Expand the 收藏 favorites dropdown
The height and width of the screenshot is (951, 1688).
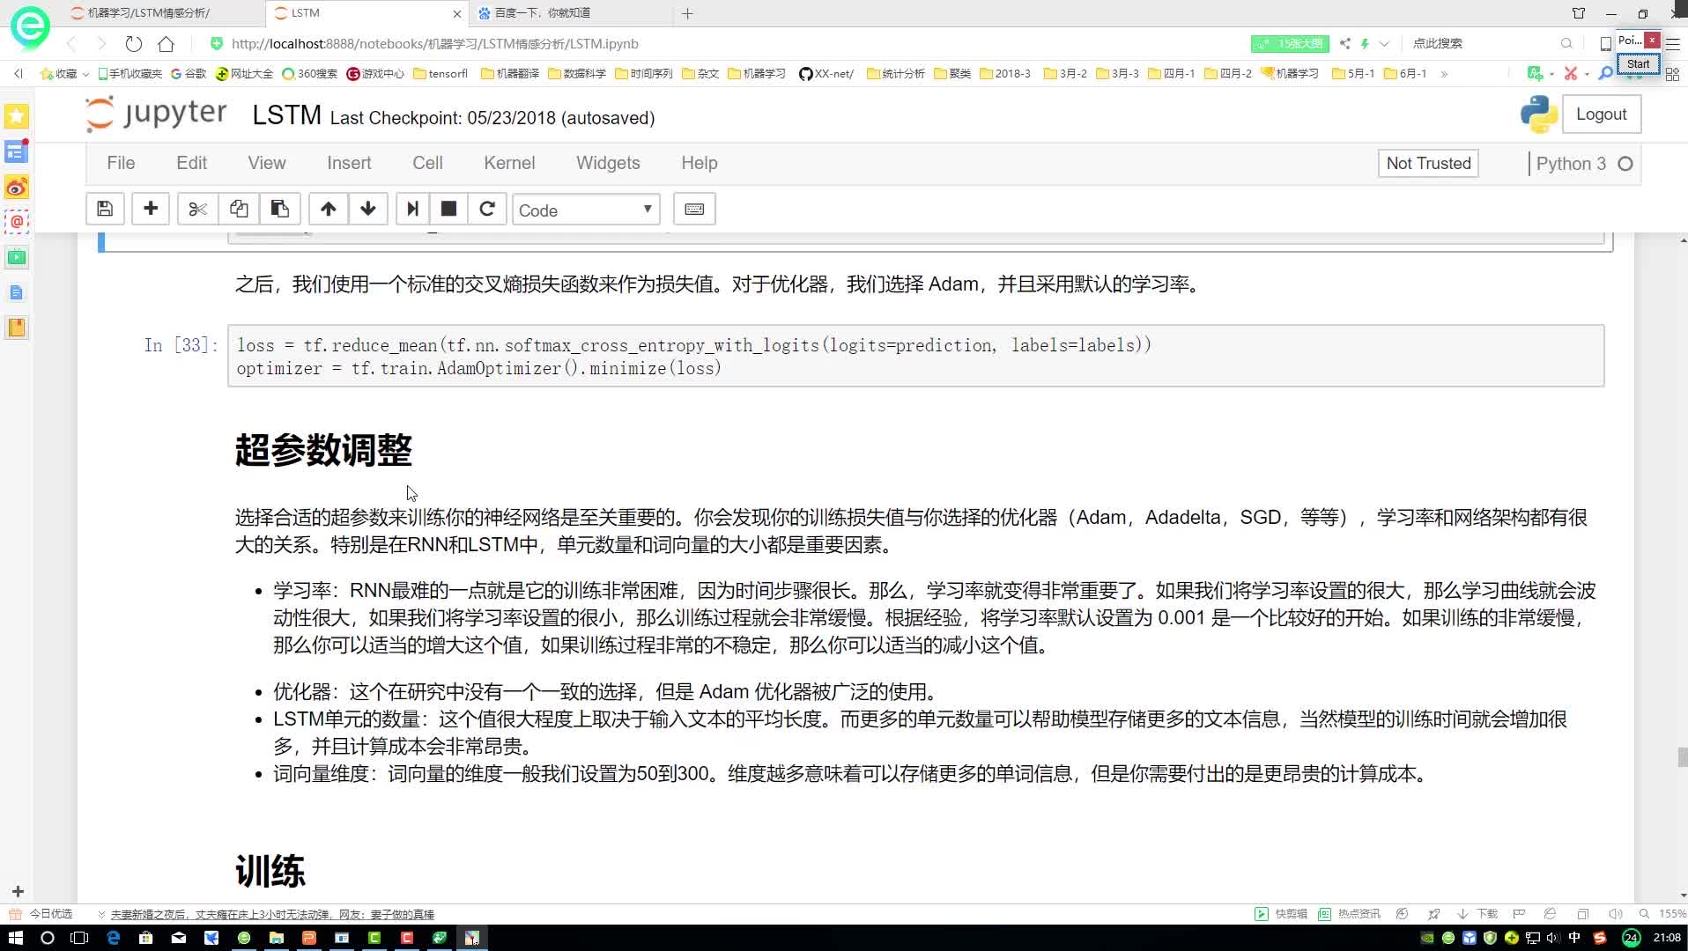[65, 74]
